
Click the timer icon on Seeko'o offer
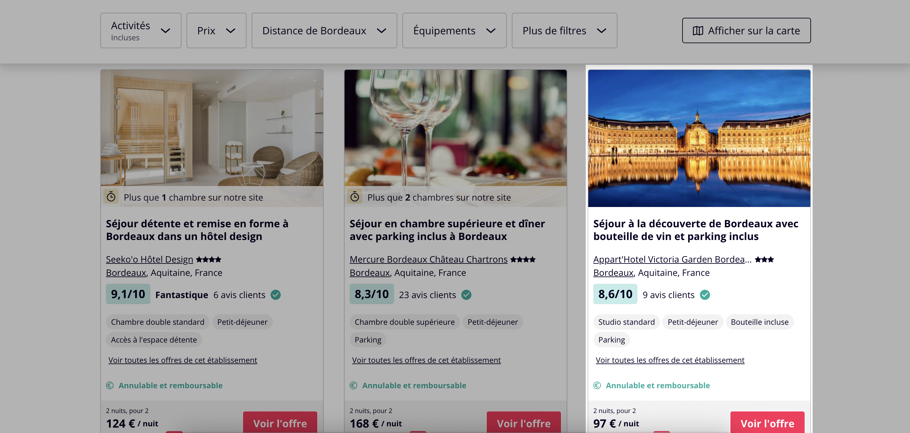point(111,197)
